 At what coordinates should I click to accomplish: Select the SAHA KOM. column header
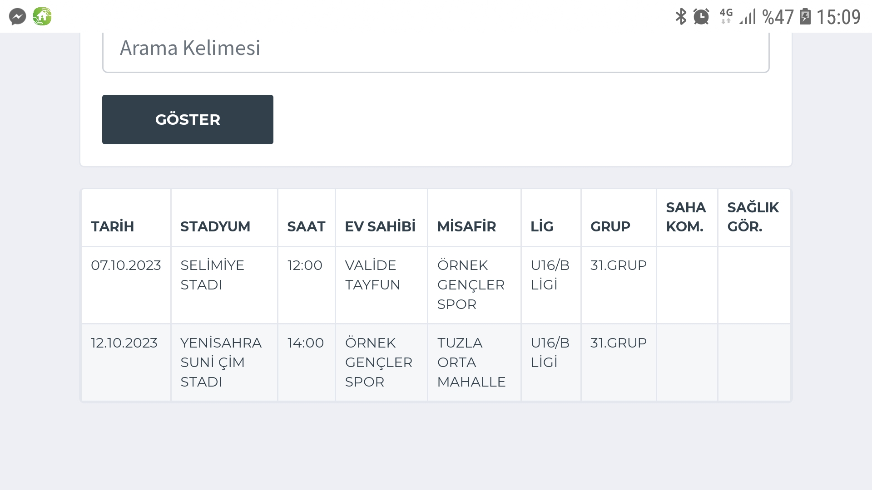687,218
